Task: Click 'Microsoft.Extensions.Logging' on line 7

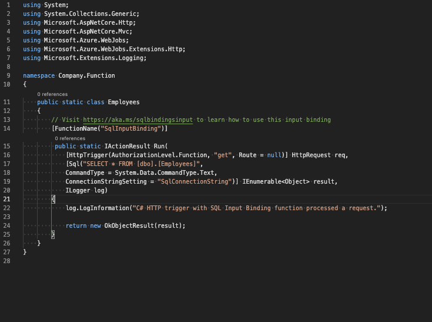Action: 93,58
